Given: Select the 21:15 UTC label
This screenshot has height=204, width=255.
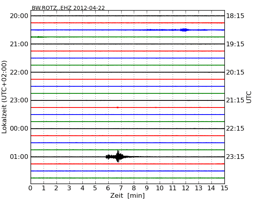Looking at the screenshot, I should (x=235, y=100).
